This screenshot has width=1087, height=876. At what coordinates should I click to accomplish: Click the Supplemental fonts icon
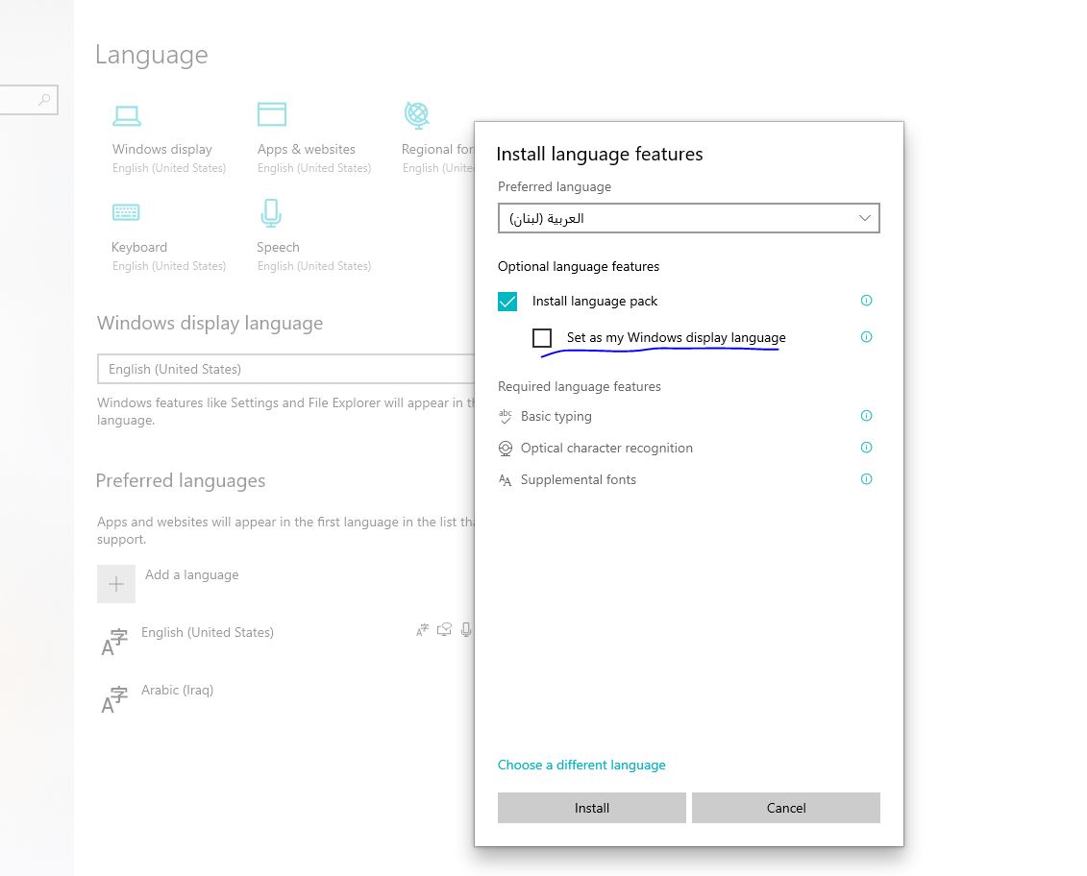click(x=506, y=480)
